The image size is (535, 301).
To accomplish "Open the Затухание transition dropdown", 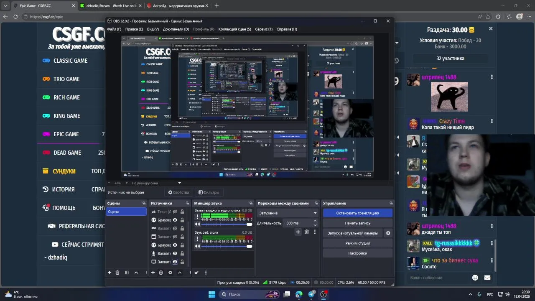I will tap(288, 213).
